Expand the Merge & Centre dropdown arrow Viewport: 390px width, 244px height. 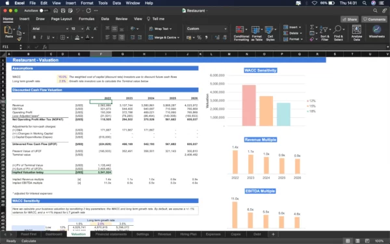[178, 37]
